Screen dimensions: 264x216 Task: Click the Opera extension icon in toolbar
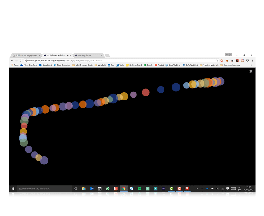pos(222,60)
